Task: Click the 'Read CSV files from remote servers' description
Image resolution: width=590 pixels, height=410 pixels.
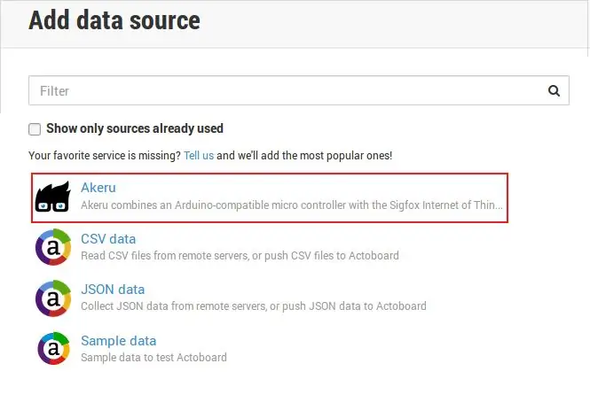Action: pos(240,256)
